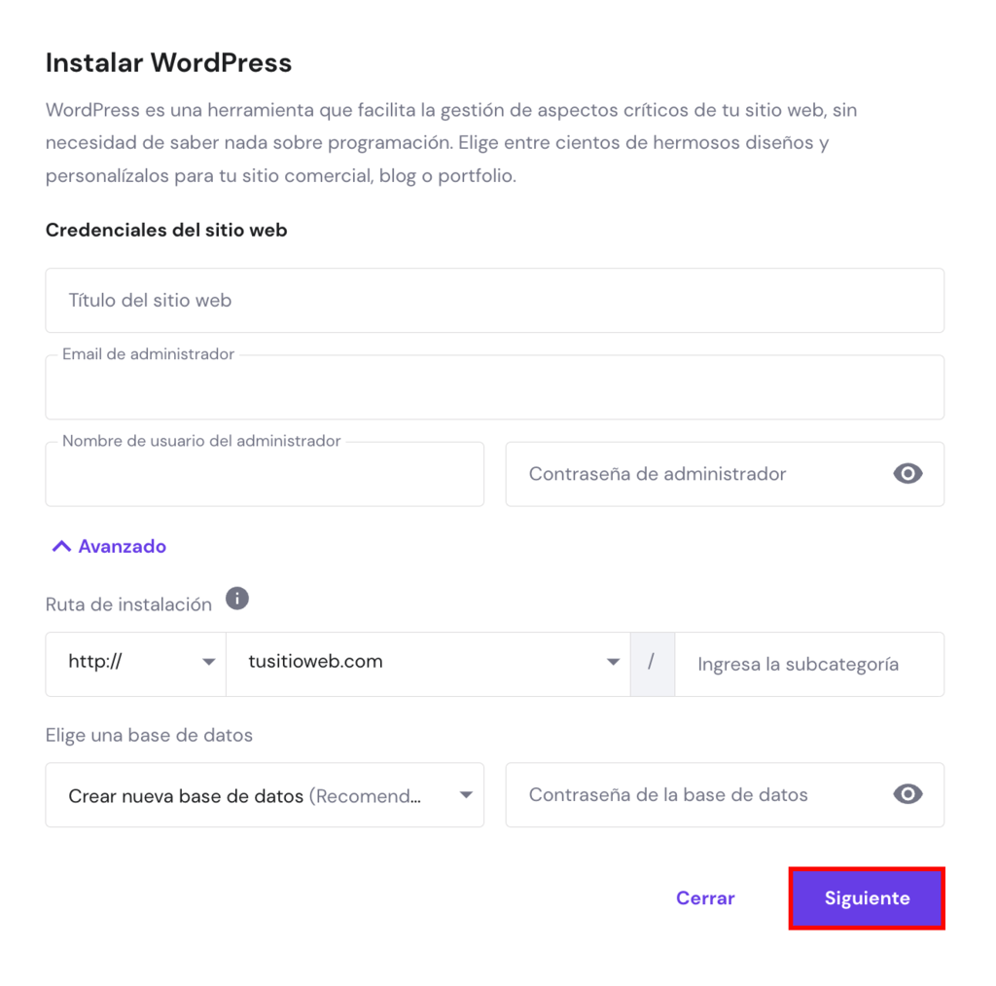Select the Nombre de usuario del administrador field
Viewport: 996px width, 986px height.
(x=265, y=476)
